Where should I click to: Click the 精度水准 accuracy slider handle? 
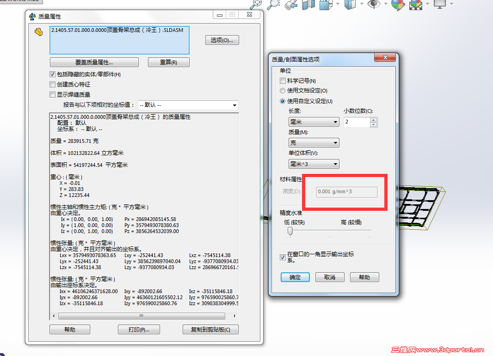coord(290,231)
